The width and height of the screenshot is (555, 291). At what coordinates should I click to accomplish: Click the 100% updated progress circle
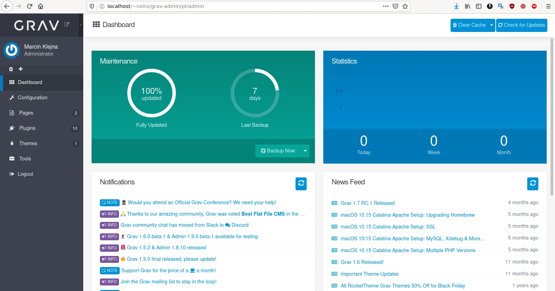(x=152, y=93)
